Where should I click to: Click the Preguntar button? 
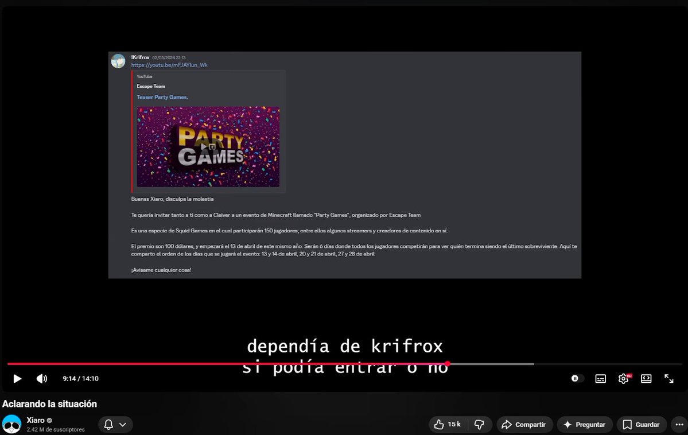585,425
